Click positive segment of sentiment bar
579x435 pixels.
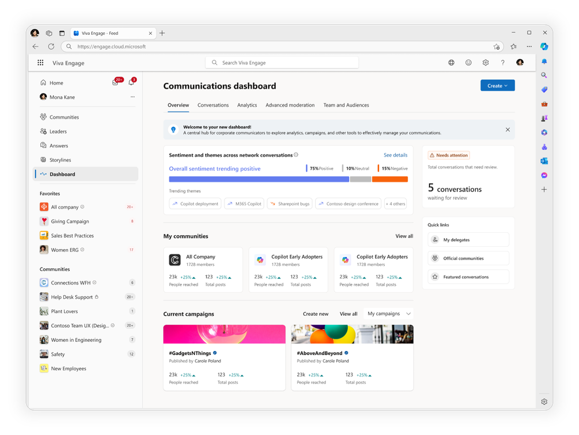point(259,180)
